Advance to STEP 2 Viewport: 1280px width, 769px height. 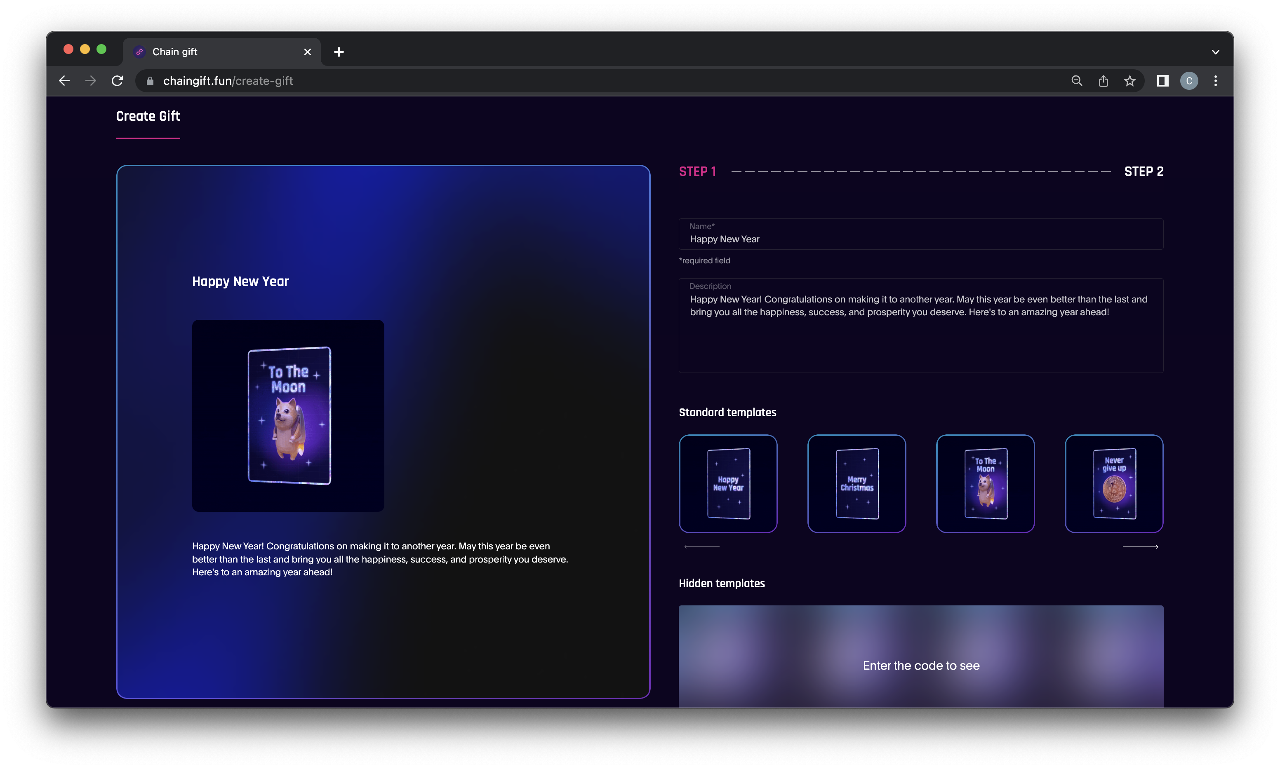point(1144,171)
